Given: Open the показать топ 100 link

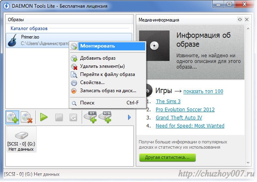Looking at the screenshot, I should (203, 91).
